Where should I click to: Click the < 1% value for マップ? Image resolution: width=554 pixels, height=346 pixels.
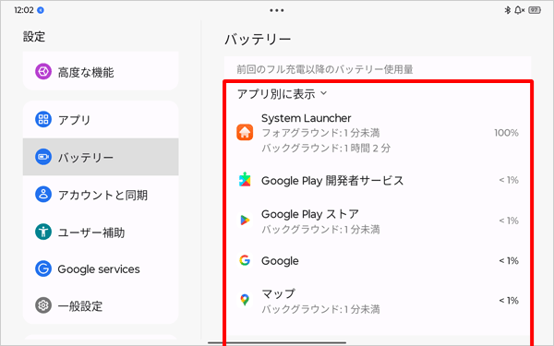click(509, 301)
